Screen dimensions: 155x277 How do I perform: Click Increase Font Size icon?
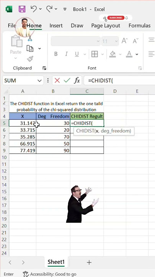point(124,41)
